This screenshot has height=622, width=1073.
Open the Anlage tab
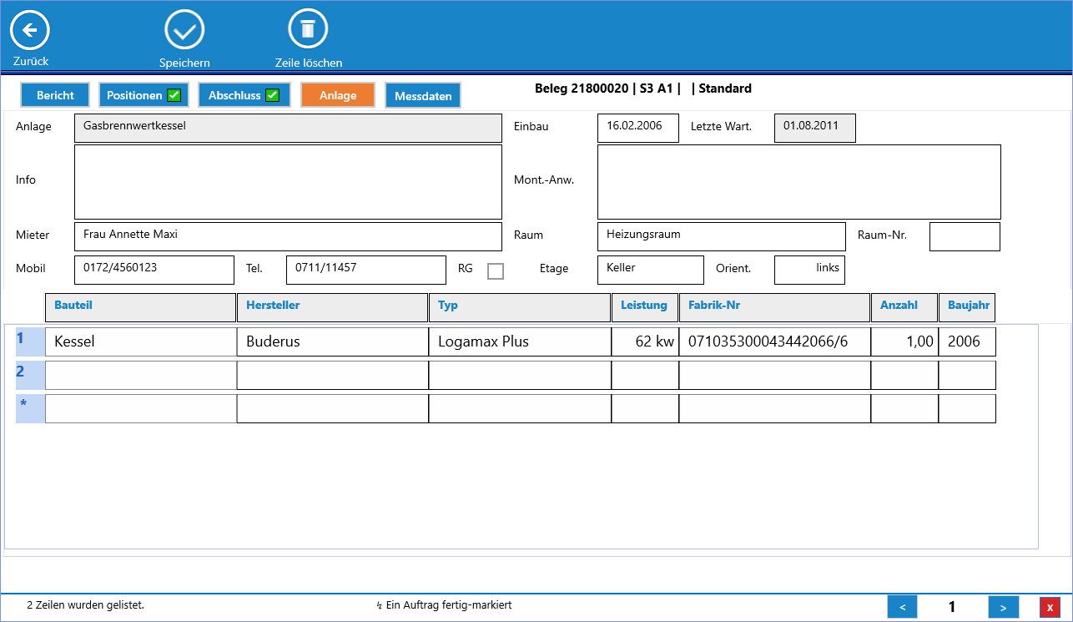coord(338,95)
